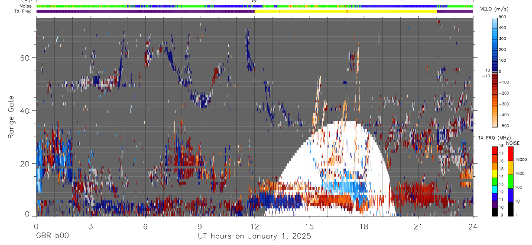Click the '1000' value on the NOISE scale
The height and width of the screenshot is (245, 532).
pyautogui.click(x=520, y=174)
